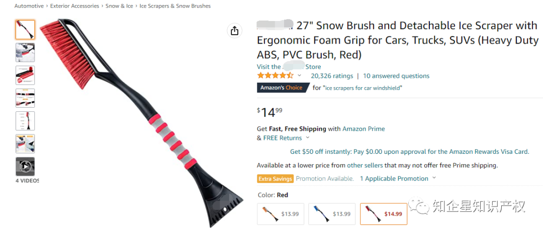
Task: View the third product thumbnail
Action: click(25, 75)
